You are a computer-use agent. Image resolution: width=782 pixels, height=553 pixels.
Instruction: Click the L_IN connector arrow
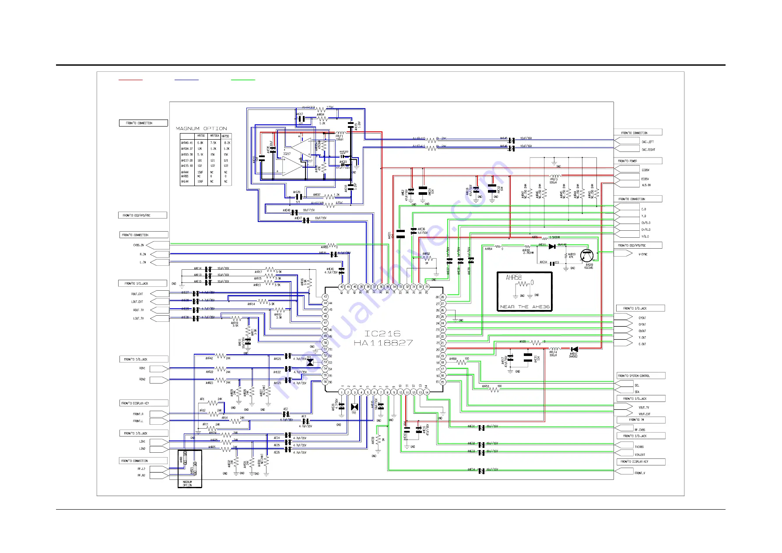tap(160, 262)
